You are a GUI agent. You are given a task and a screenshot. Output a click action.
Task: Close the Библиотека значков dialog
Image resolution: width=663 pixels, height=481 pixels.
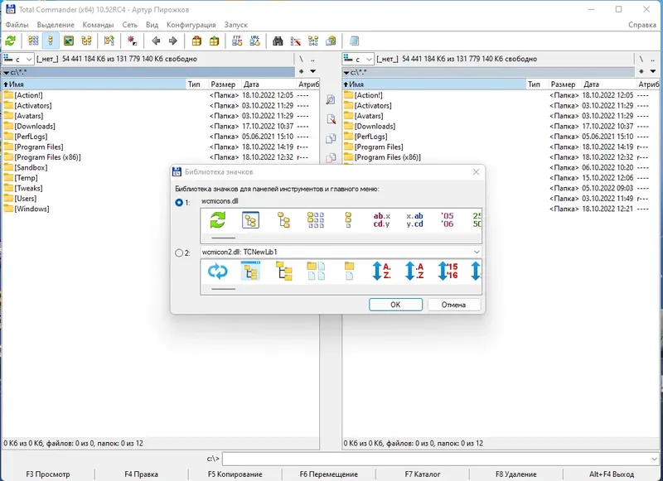coord(476,172)
